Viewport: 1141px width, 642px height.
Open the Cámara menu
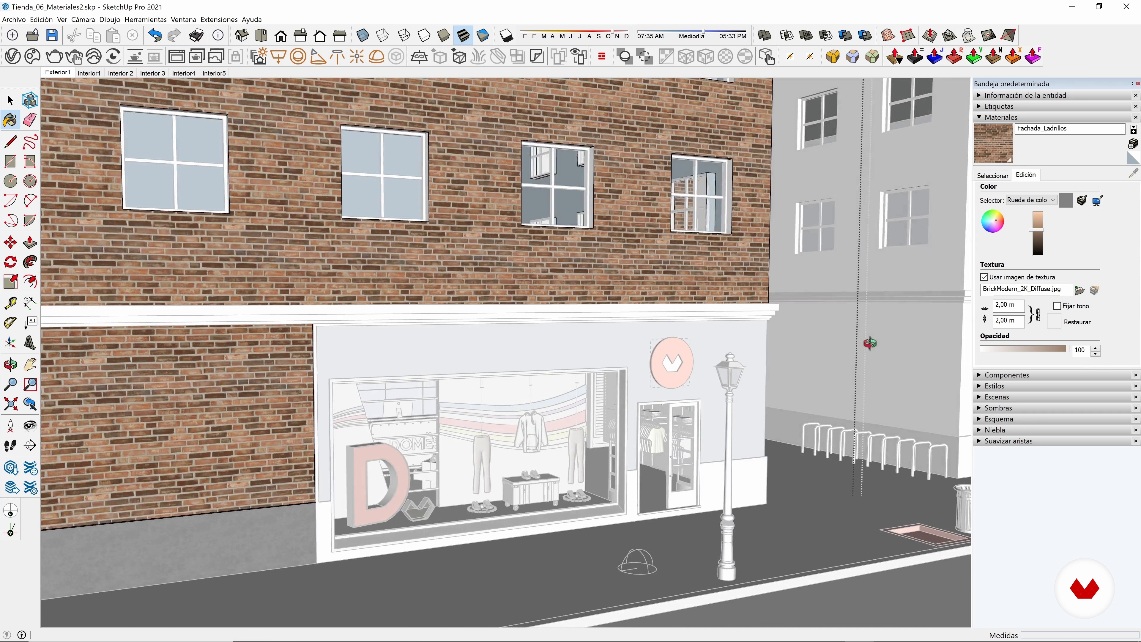tap(83, 20)
